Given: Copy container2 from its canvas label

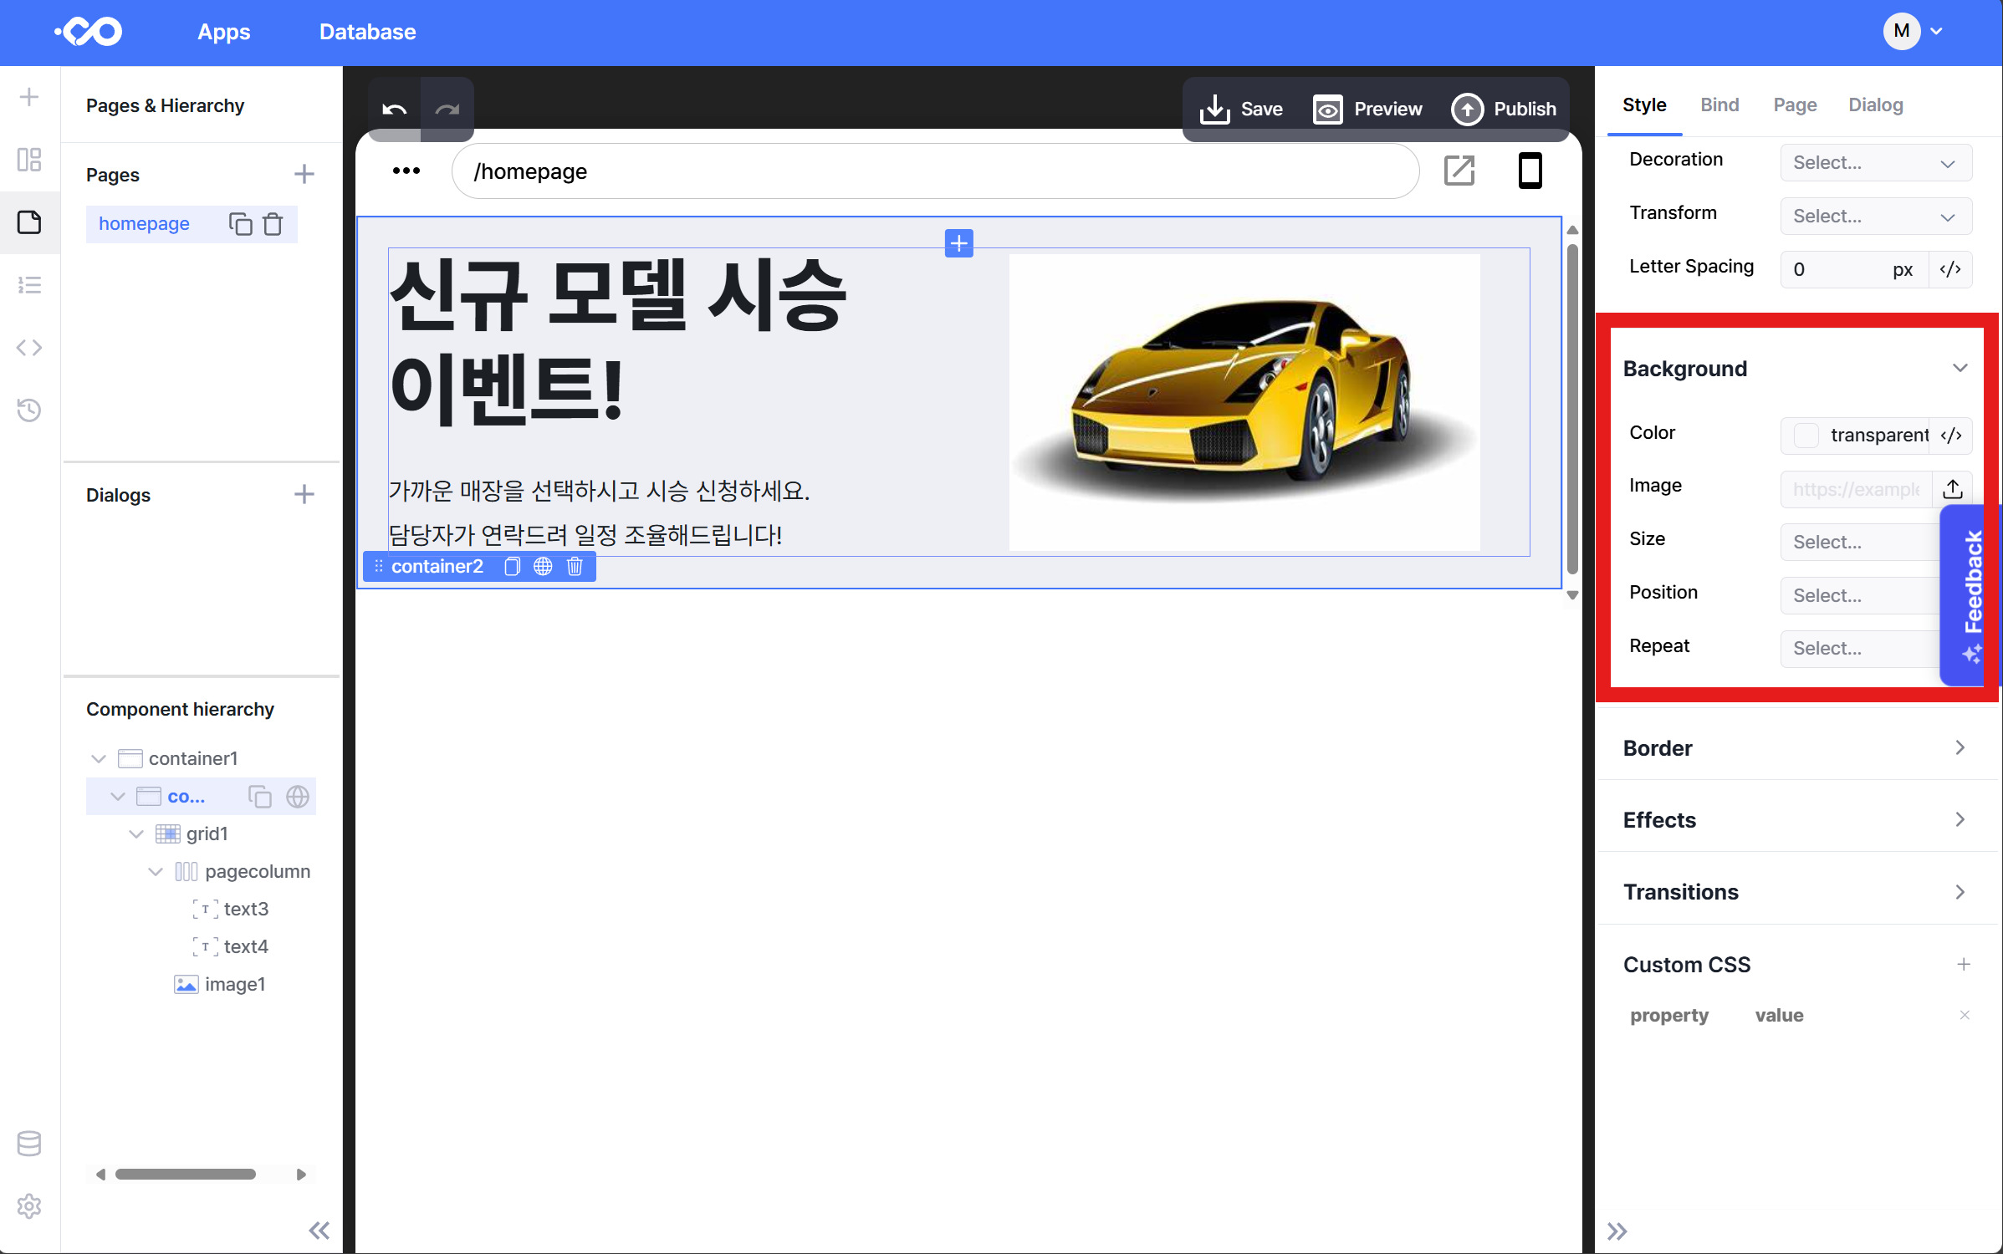Looking at the screenshot, I should 512,566.
